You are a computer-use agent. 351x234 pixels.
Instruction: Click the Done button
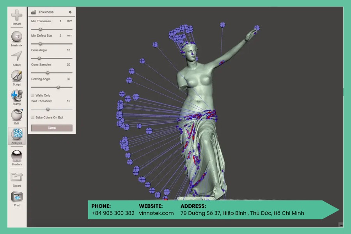click(x=52, y=128)
